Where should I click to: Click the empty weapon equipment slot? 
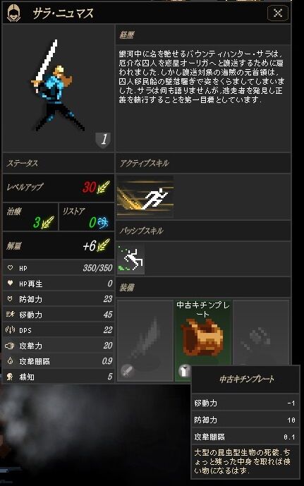(145, 340)
